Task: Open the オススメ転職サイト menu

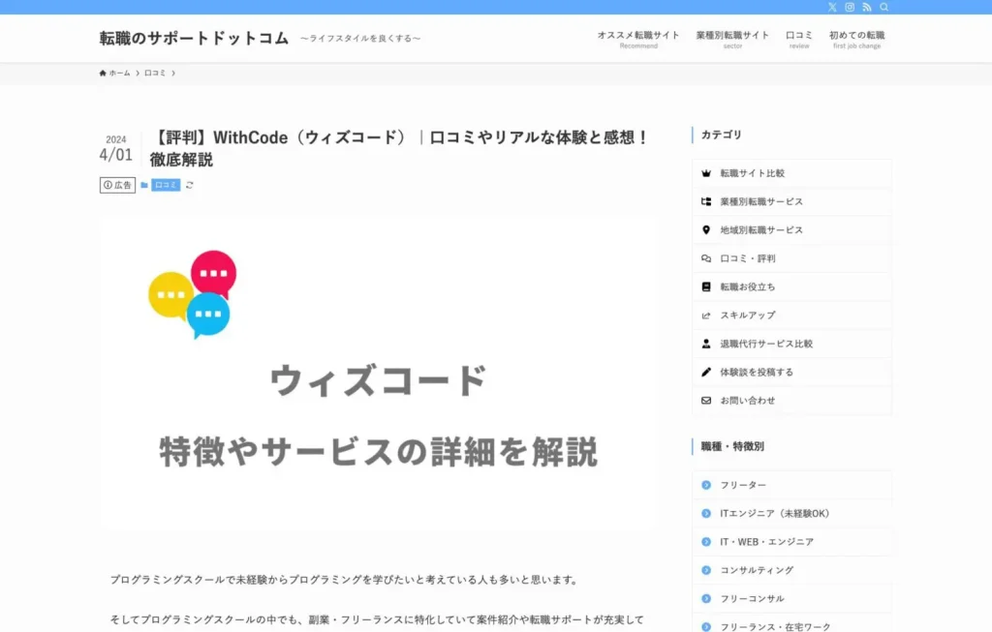Action: tap(638, 39)
